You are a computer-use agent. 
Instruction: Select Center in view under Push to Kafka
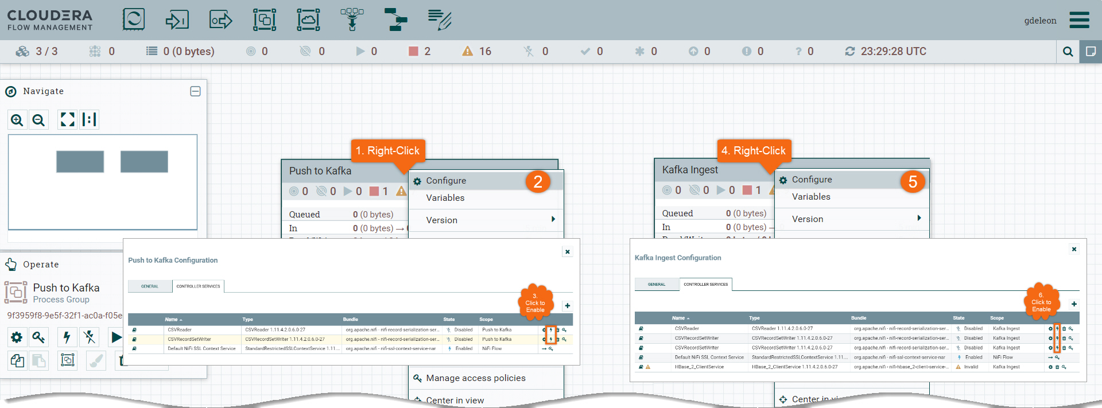486,399
